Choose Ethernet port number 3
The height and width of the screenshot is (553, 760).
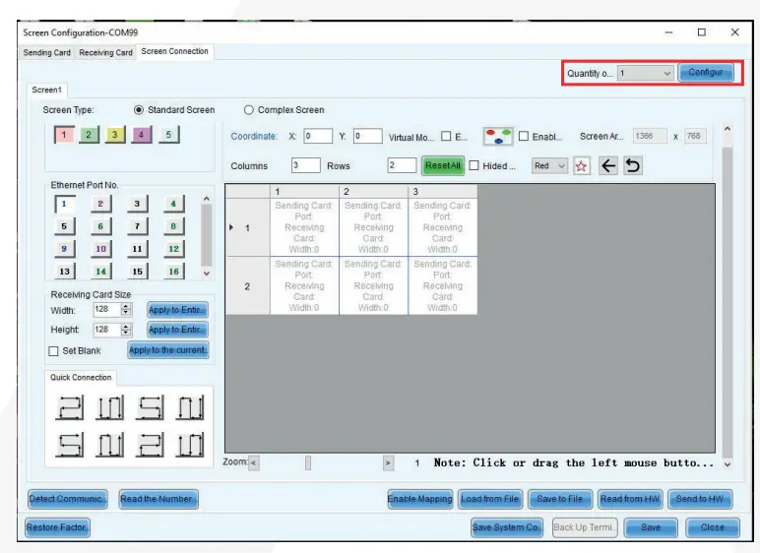click(137, 204)
